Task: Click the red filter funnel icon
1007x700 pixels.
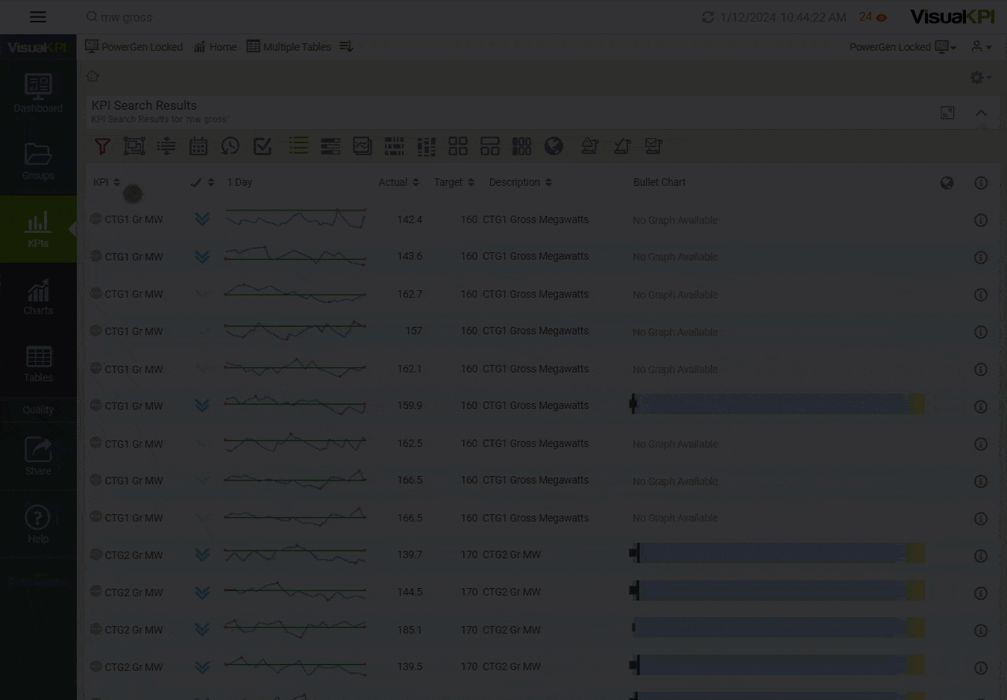Action: click(x=102, y=146)
